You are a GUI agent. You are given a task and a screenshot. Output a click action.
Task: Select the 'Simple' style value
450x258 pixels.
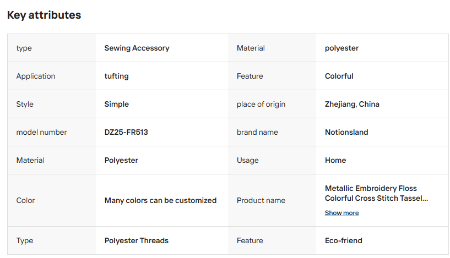click(117, 105)
